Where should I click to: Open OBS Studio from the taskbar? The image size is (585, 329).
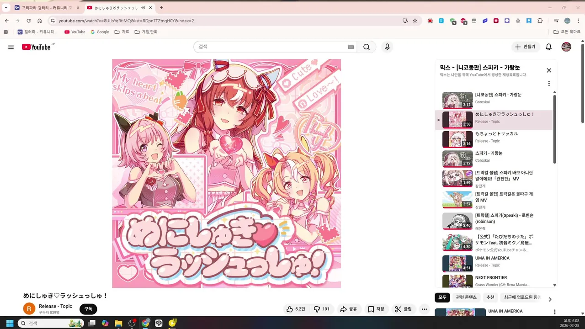(x=132, y=323)
